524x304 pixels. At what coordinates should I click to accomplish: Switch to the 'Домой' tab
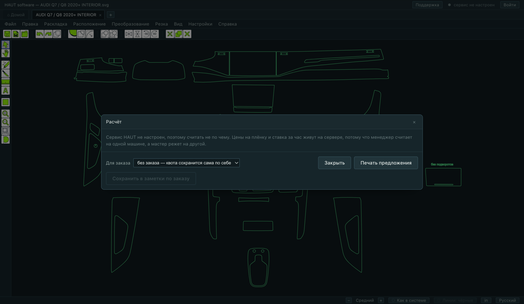[16, 15]
